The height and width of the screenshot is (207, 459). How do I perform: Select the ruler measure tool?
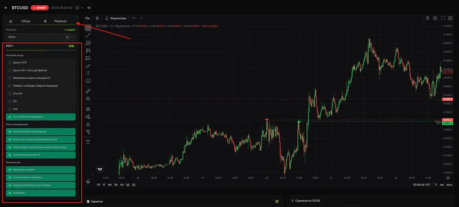pos(88,91)
